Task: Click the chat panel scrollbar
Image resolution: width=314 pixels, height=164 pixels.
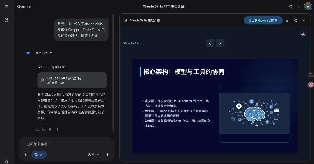Action: [x=113, y=73]
